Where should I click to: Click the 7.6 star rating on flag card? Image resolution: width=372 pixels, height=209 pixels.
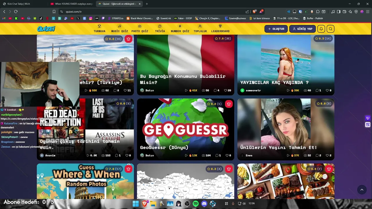point(223,39)
